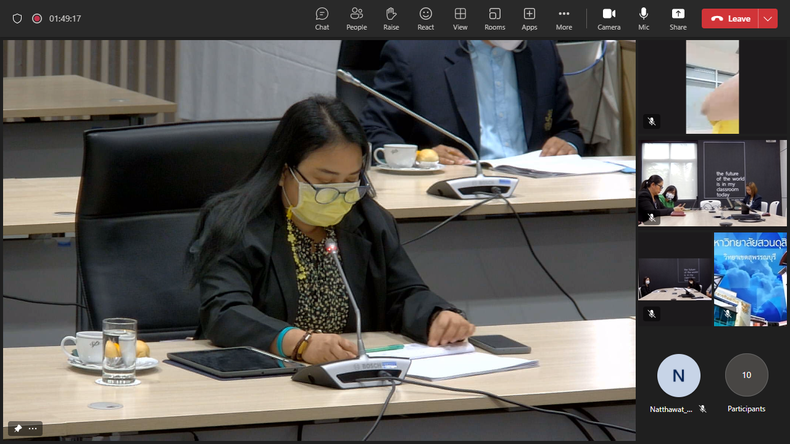This screenshot has height=444, width=790.
Task: Expand the Leave options dropdown arrow
Action: 768,18
